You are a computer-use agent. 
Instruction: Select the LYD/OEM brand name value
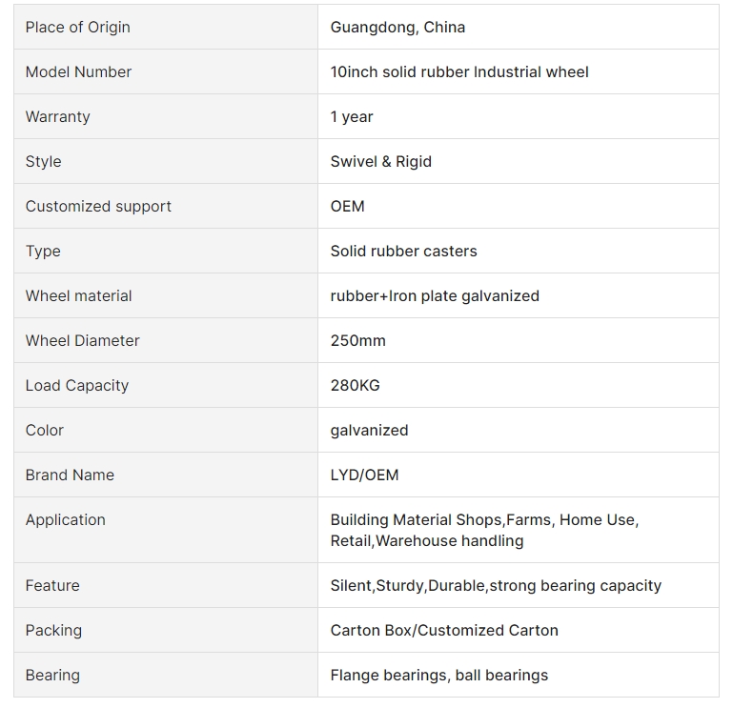coord(364,475)
